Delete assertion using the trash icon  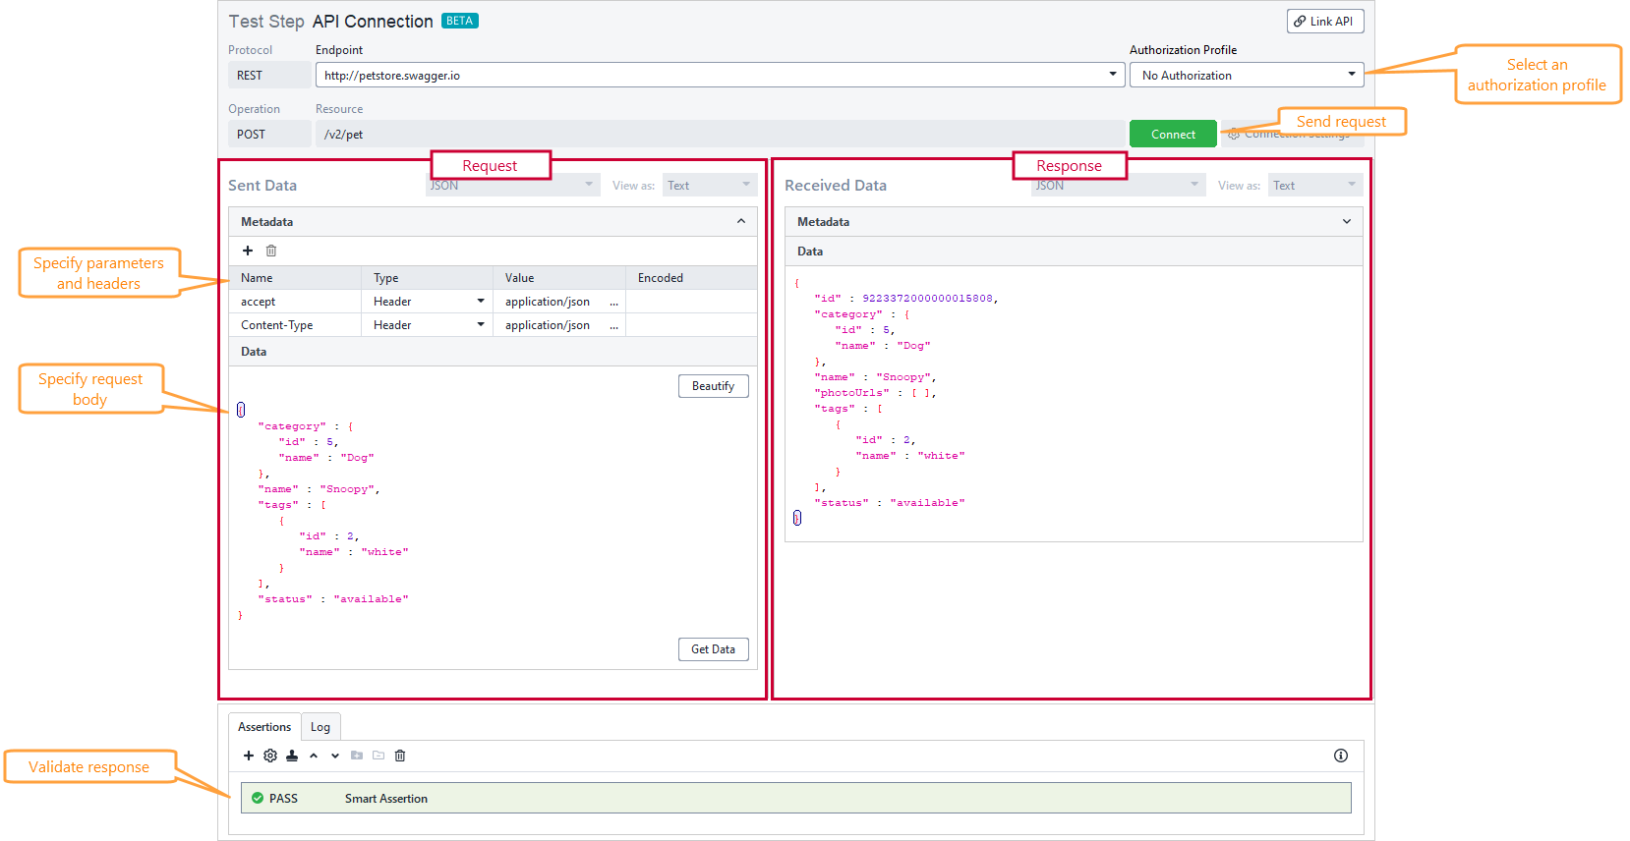[400, 756]
